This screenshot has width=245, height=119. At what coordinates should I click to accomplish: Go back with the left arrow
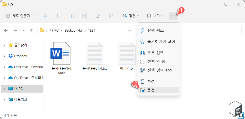(x=6, y=30)
